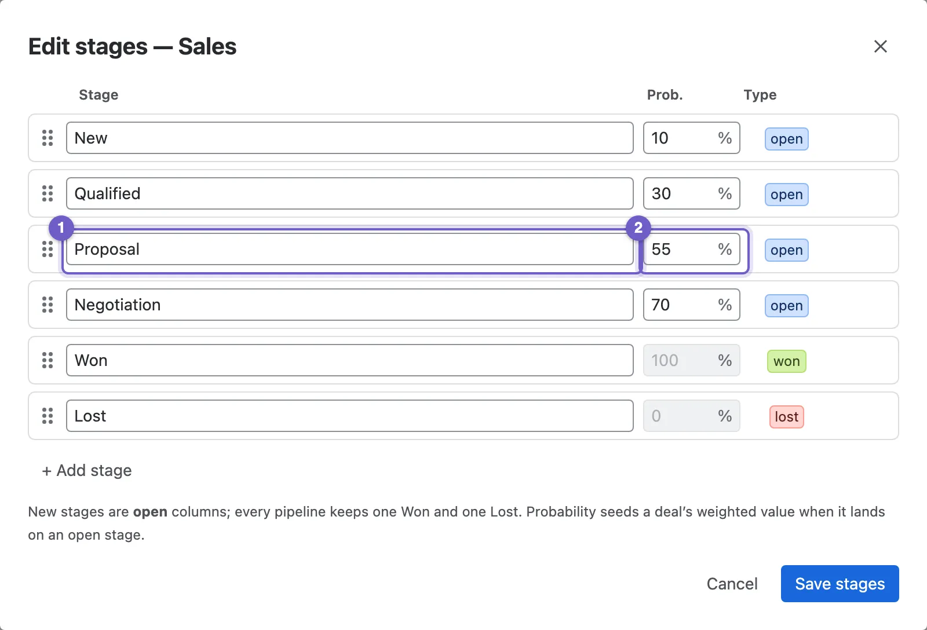Focus the 55% probability field for Proposal
The width and height of the screenshot is (927, 630).
(x=691, y=249)
